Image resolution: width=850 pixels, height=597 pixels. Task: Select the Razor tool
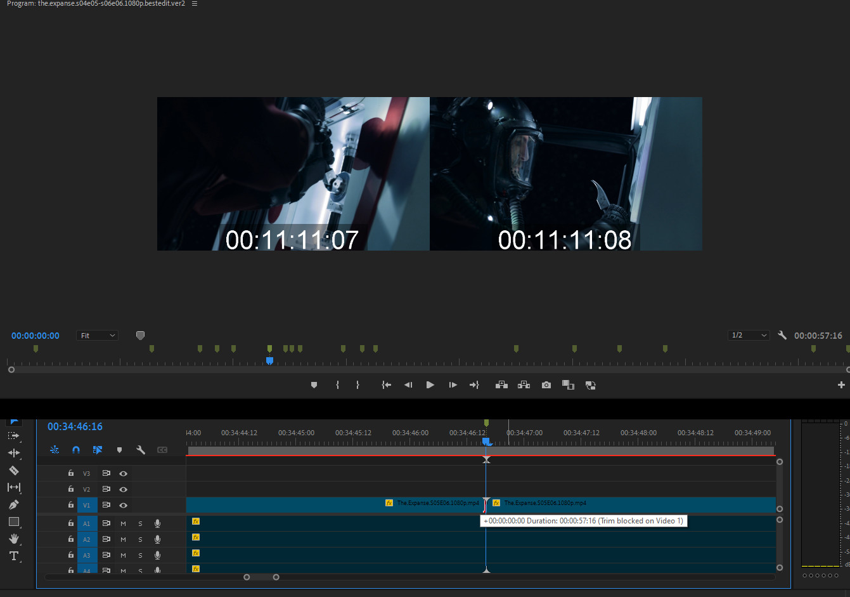pyautogui.click(x=14, y=471)
